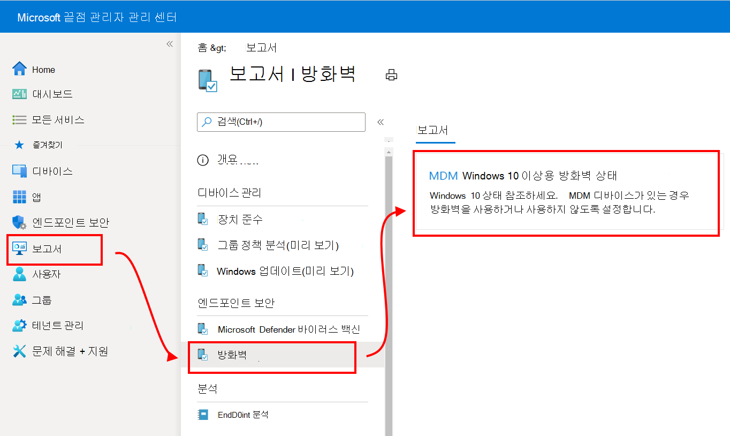Open MDM Windows 10 이상용 방화벽 상태 report
The width and height of the screenshot is (730, 436).
click(x=523, y=176)
